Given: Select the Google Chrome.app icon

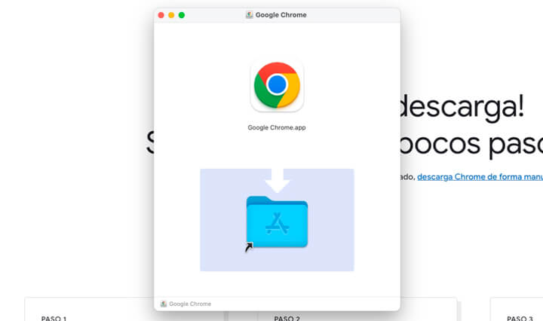Looking at the screenshot, I should pyautogui.click(x=277, y=85).
